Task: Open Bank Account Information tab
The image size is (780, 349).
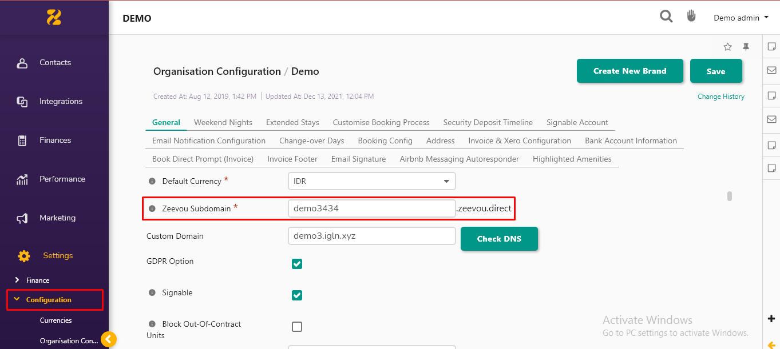Action: click(x=631, y=141)
